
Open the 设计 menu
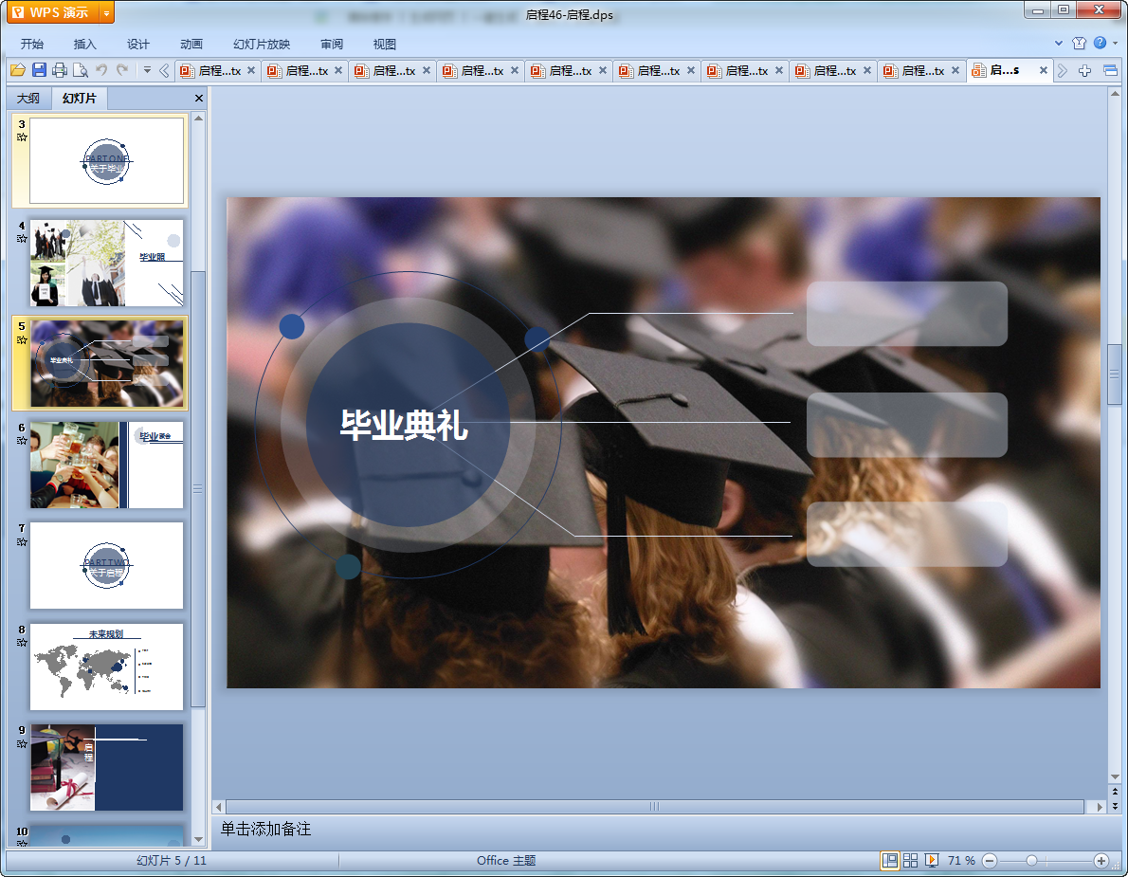click(138, 44)
